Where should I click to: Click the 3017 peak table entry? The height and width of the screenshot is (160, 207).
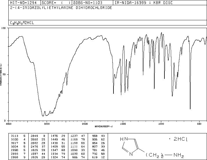coord(14,143)
